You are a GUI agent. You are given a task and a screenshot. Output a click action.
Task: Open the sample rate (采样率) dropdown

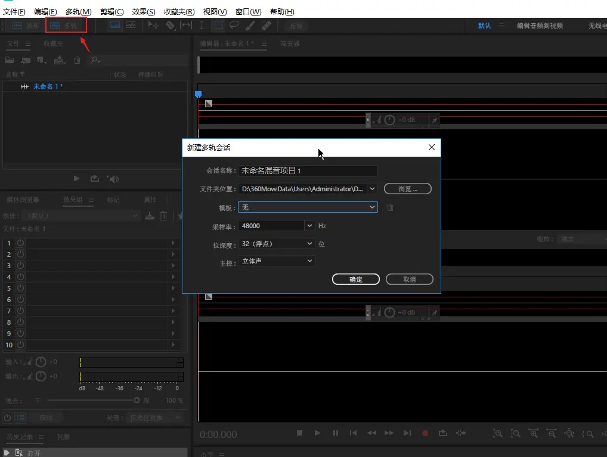pos(309,226)
